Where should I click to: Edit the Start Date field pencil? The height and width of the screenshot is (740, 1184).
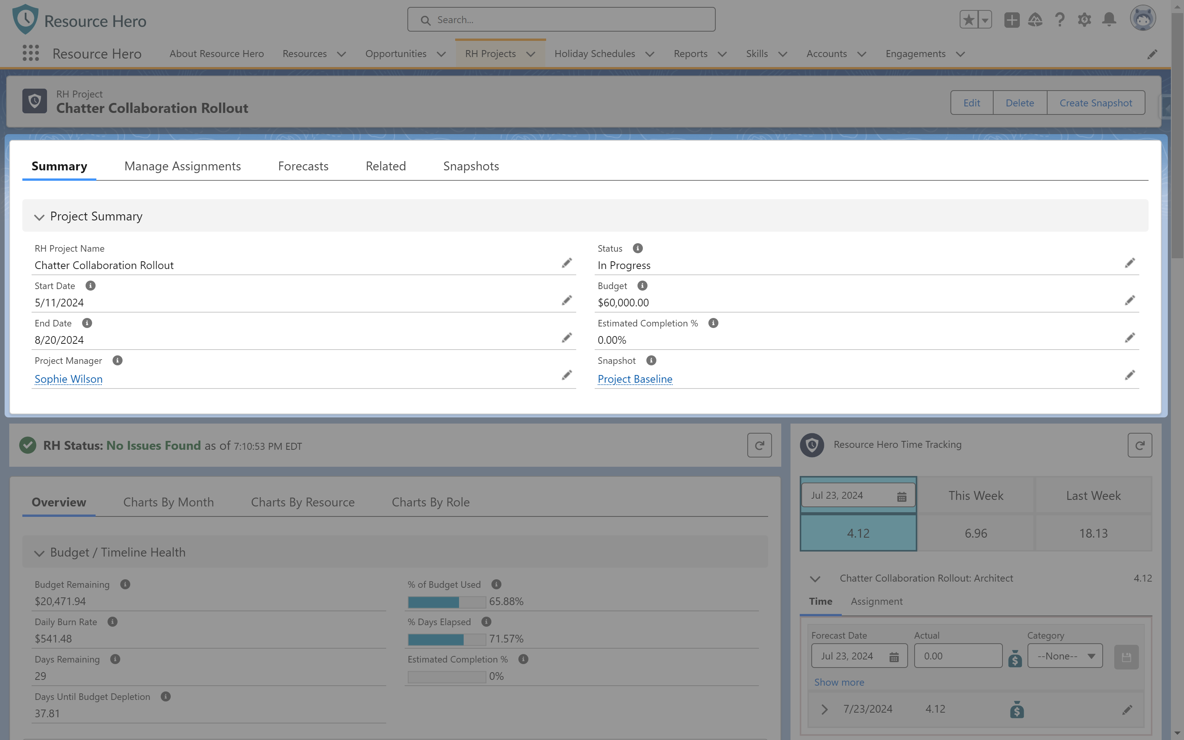coord(567,301)
